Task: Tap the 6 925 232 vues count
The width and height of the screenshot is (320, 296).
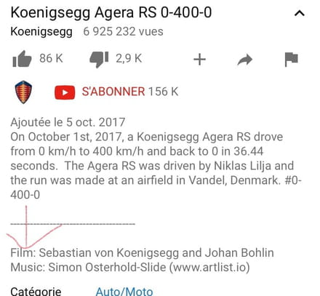Action: coord(123,31)
